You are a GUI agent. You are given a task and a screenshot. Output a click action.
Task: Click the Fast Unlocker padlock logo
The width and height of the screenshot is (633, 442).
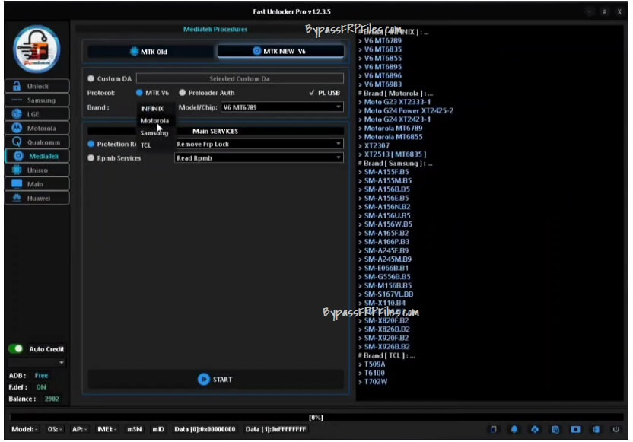[x=37, y=49]
